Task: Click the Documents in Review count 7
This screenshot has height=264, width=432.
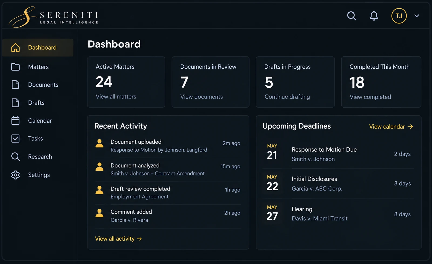Action: coord(184,82)
